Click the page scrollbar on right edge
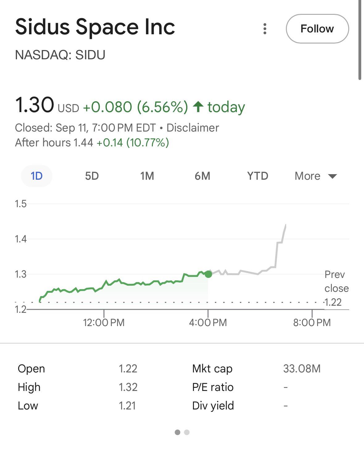Screen dimensions: 364x449 (x=360, y=40)
